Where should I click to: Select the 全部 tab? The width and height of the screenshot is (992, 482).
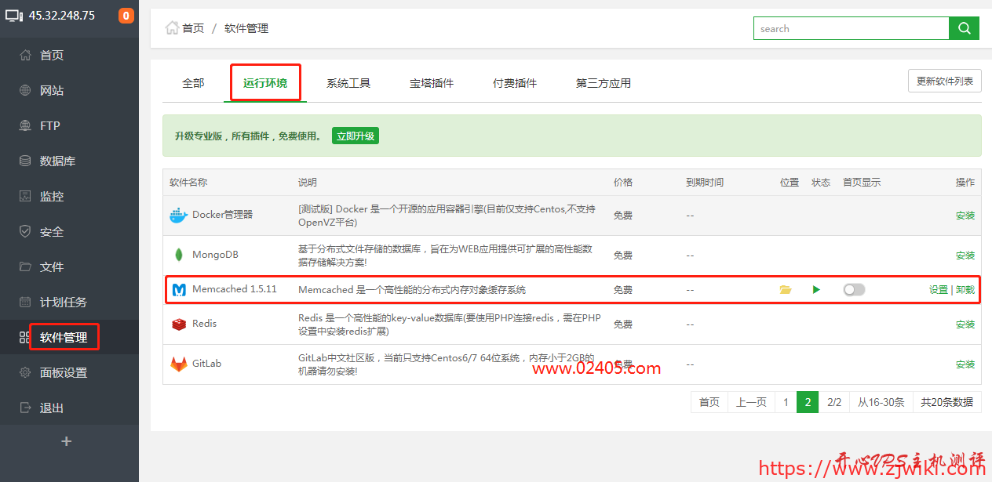[x=192, y=82]
